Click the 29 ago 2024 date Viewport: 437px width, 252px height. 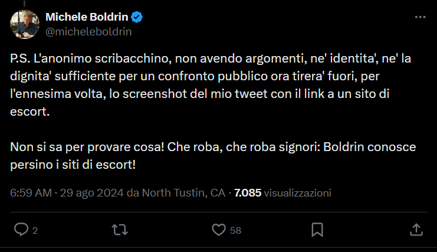point(88,193)
